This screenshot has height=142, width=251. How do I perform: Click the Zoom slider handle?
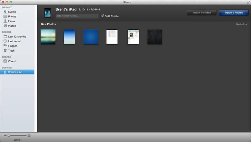point(9,135)
